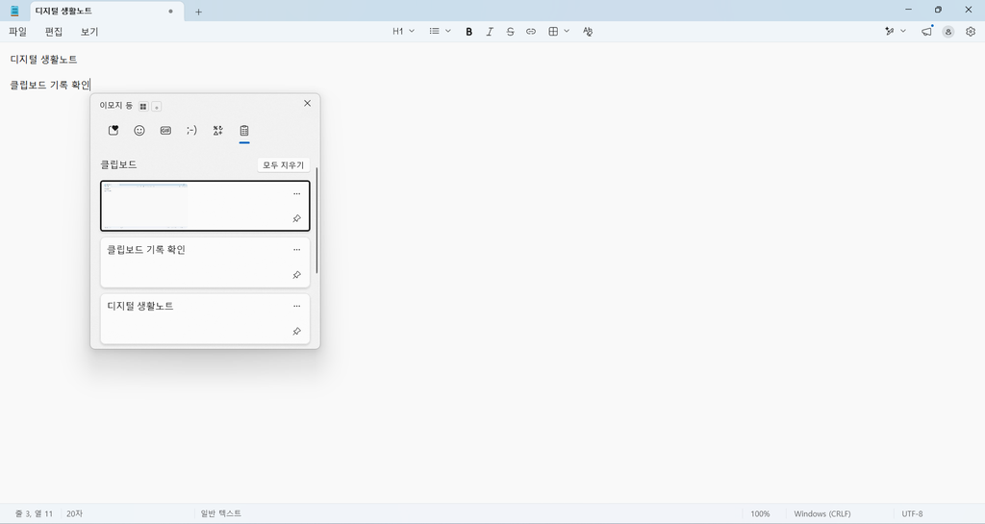This screenshot has height=524, width=985.
Task: Pin the '디지털 생활노트' clipboard entry
Action: coord(296,332)
